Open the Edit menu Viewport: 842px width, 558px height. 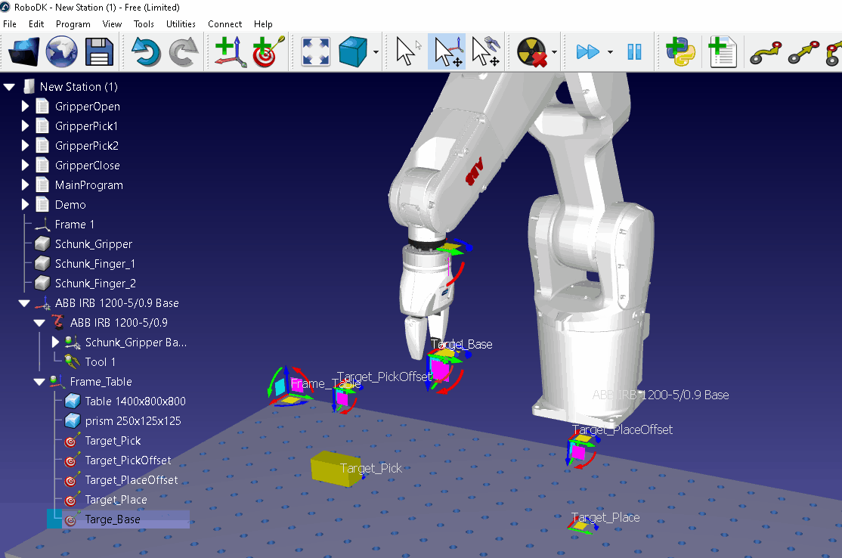(x=36, y=24)
